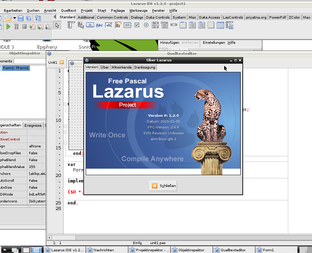Viewport: 312px width, 253px height.
Task: Click the green Run program arrow
Action: click(x=9, y=27)
